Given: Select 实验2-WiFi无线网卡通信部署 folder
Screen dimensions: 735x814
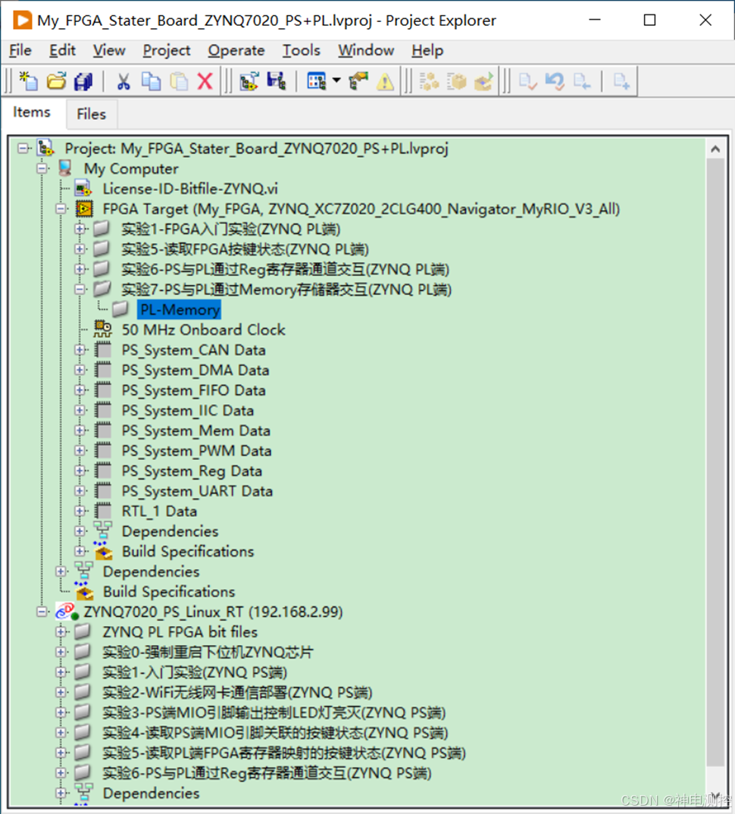Looking at the screenshot, I should (x=237, y=693).
